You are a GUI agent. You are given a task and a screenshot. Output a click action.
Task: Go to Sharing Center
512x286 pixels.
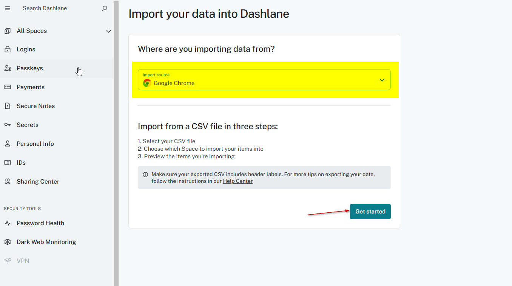point(57,182)
